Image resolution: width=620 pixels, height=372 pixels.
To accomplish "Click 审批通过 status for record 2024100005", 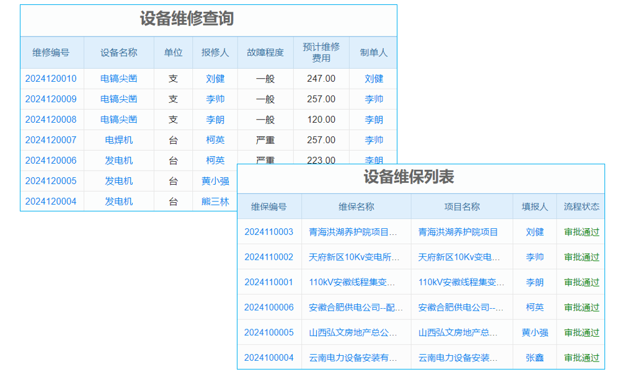I will 581,332.
